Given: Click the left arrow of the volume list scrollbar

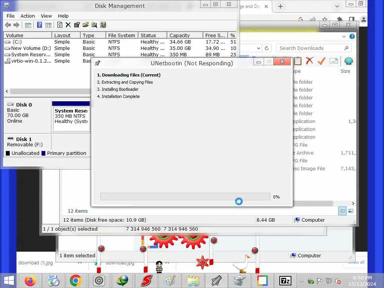Looking at the screenshot, I should [x=7, y=91].
